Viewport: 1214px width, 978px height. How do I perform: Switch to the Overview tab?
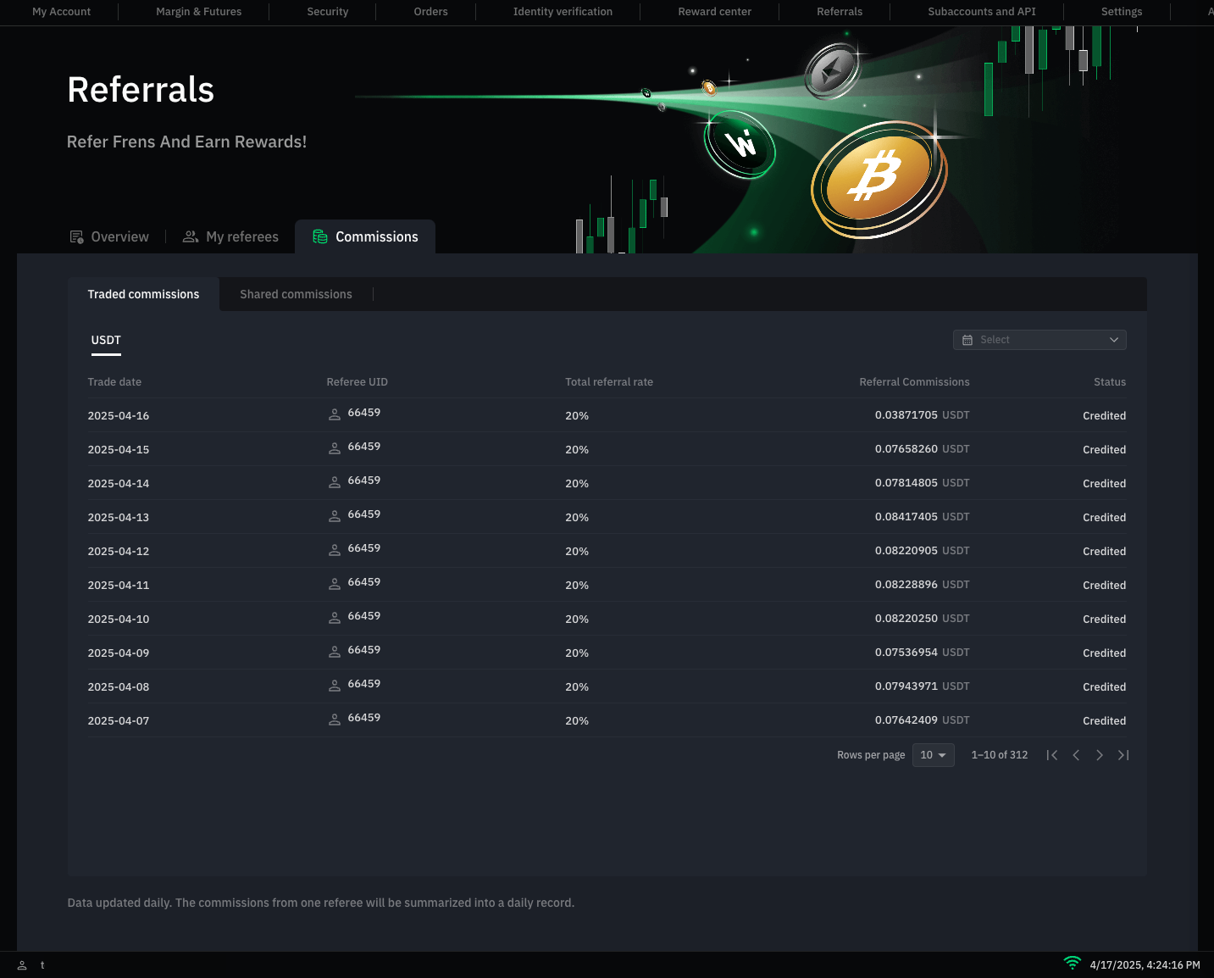109,236
